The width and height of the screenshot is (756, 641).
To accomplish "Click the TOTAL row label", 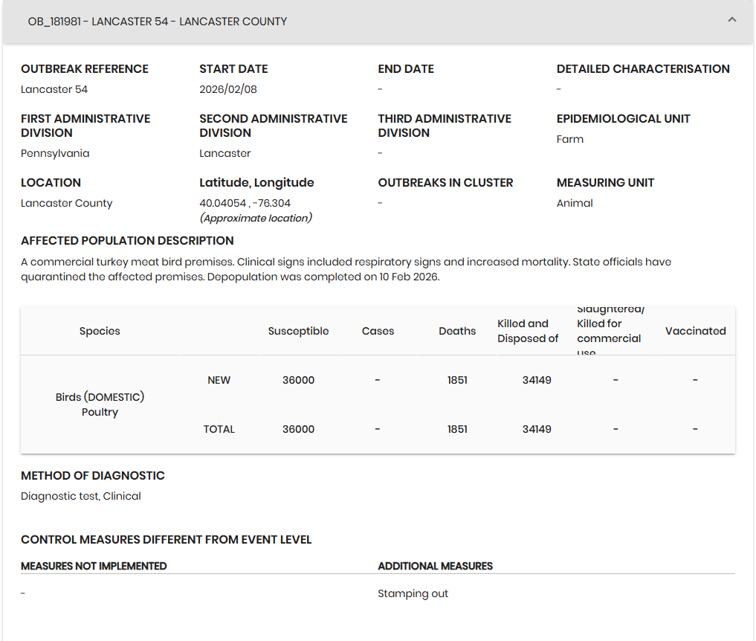I will (219, 429).
